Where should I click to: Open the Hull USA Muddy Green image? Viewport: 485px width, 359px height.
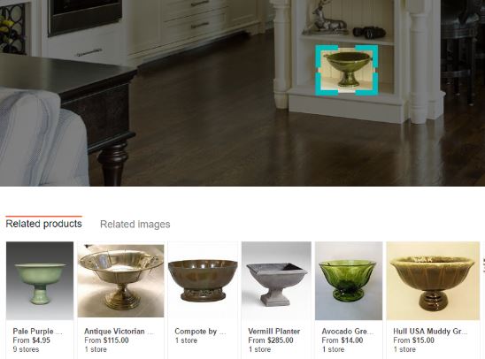point(433,280)
